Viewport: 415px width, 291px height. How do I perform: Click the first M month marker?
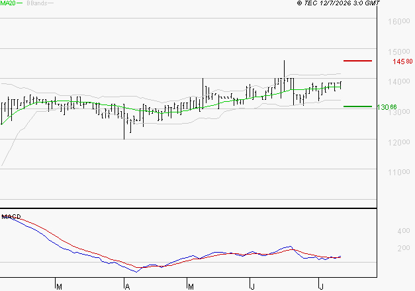[x=60, y=287]
